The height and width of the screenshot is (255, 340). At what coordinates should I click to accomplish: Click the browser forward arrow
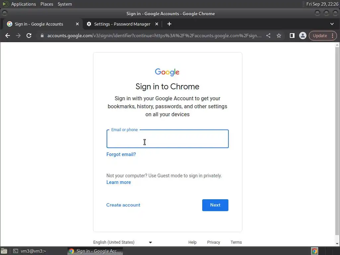pyautogui.click(x=18, y=36)
